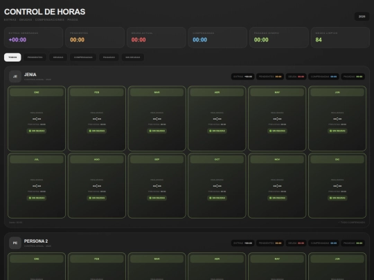
Task: Open Jenia's DIC month header
Action: tap(337, 160)
